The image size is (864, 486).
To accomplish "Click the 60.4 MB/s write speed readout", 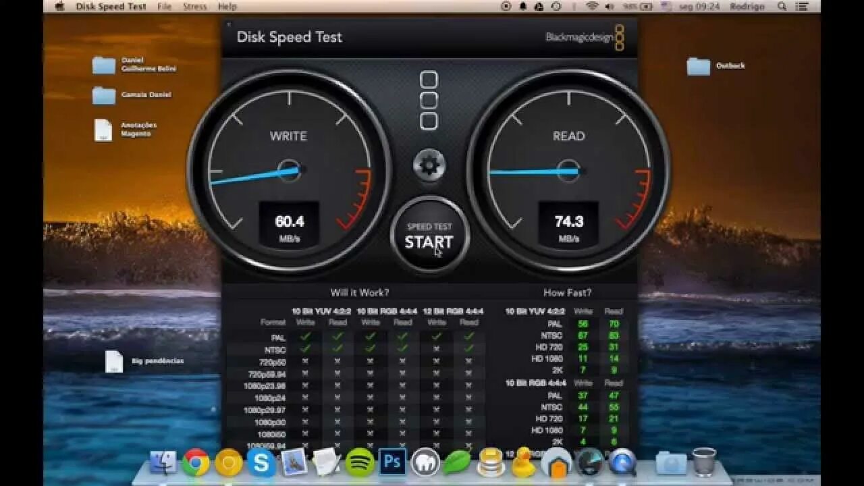I will tap(289, 225).
